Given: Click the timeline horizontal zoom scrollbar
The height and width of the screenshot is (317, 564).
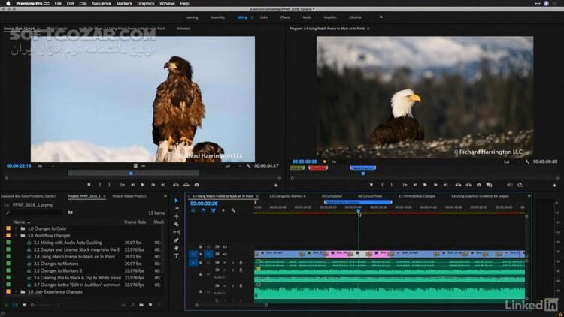Looking at the screenshot, I should (232, 305).
